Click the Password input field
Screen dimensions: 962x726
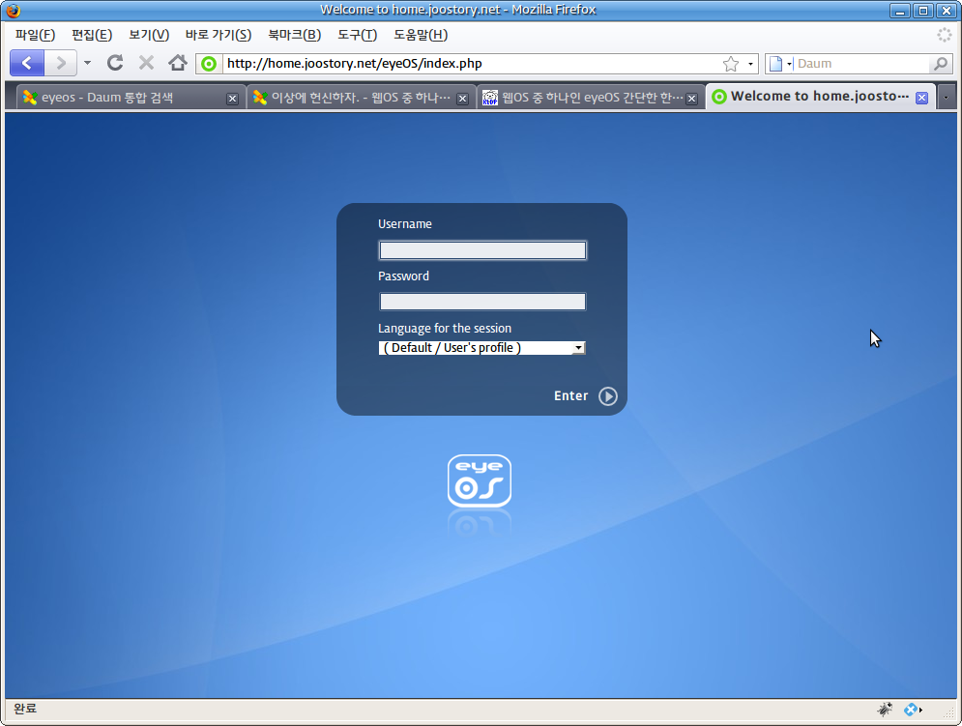pos(482,302)
